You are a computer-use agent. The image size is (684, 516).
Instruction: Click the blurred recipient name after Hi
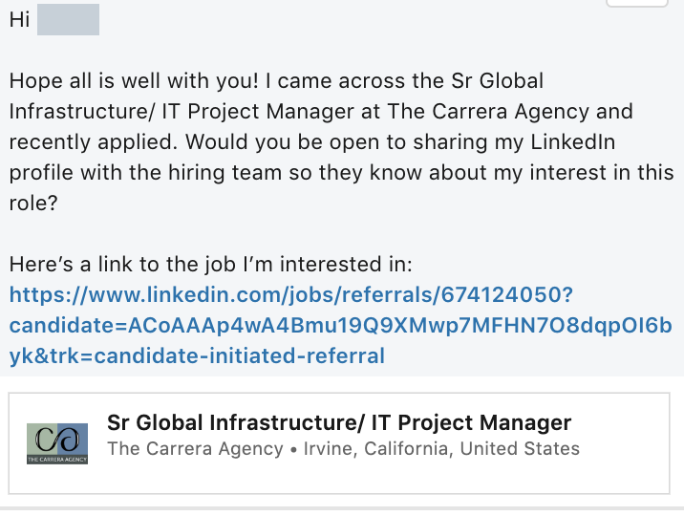68,20
